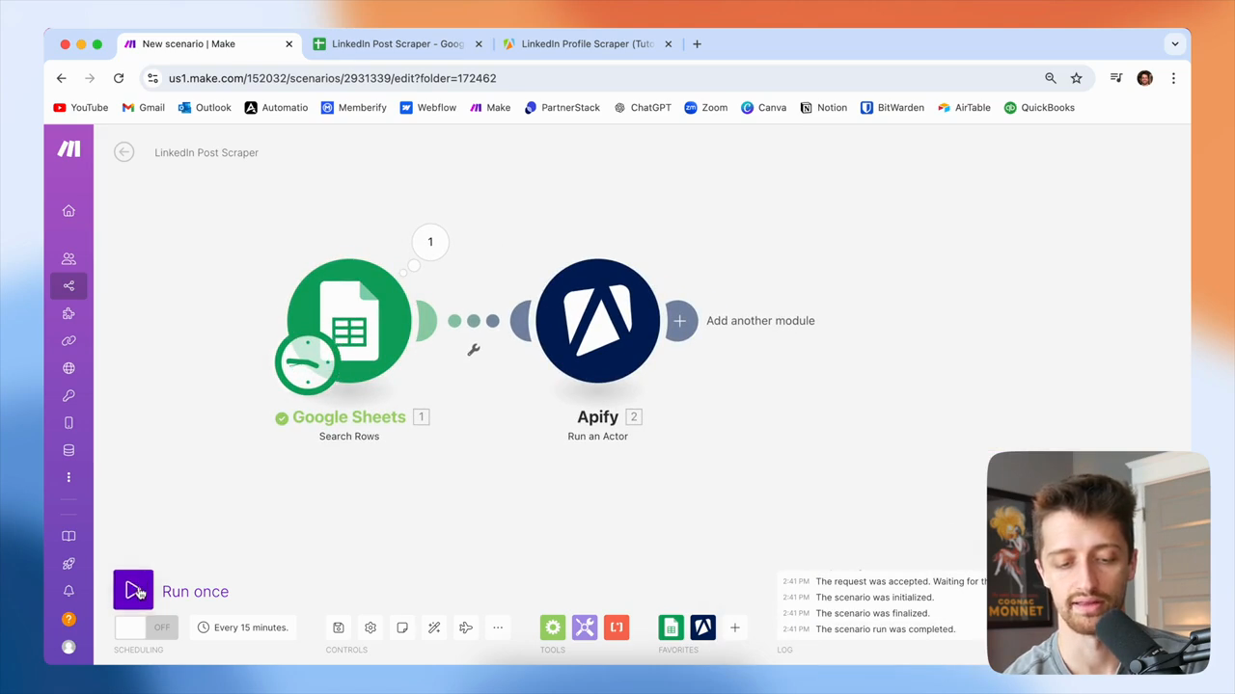The width and height of the screenshot is (1235, 694).
Task: Open notifications bell in Make sidebar
Action: pos(69,591)
